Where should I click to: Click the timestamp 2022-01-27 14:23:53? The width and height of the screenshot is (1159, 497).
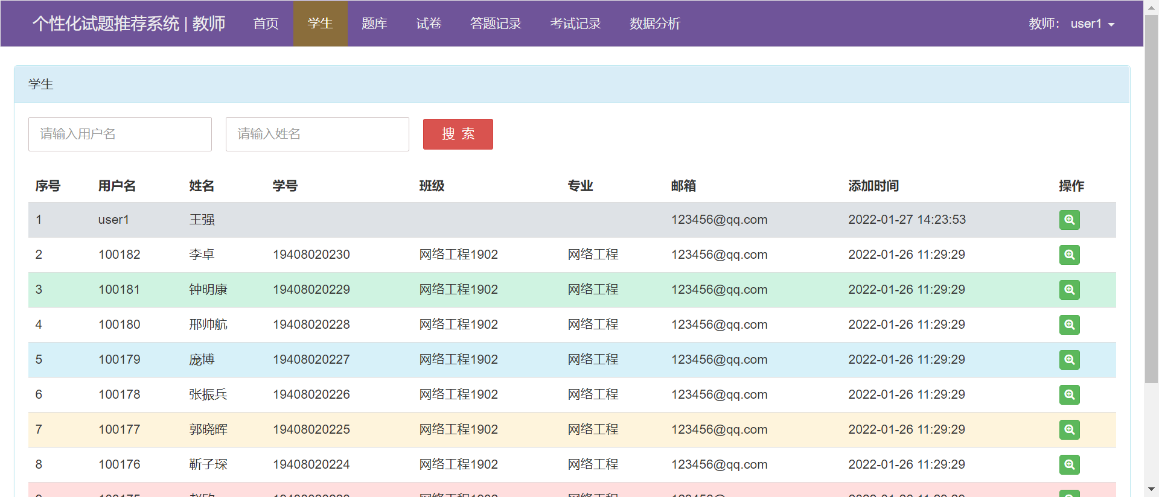click(907, 220)
